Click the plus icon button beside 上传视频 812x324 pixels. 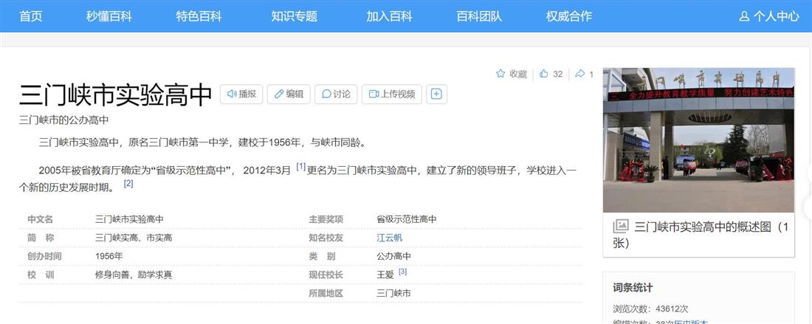pyautogui.click(x=436, y=94)
